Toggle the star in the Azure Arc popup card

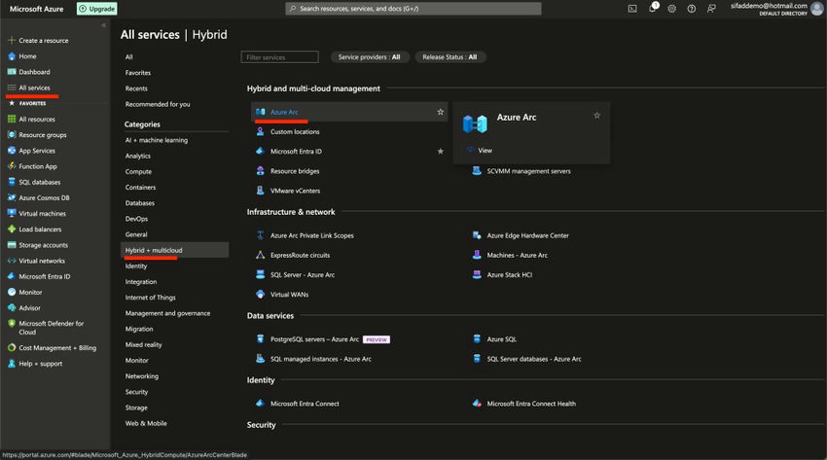[x=596, y=116]
